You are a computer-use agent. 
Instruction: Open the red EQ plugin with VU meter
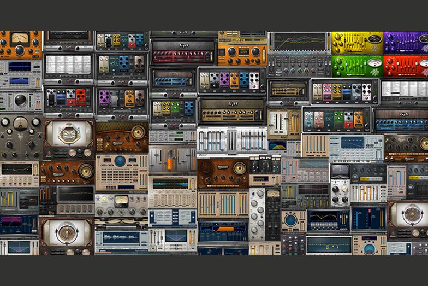pyautogui.click(x=405, y=66)
